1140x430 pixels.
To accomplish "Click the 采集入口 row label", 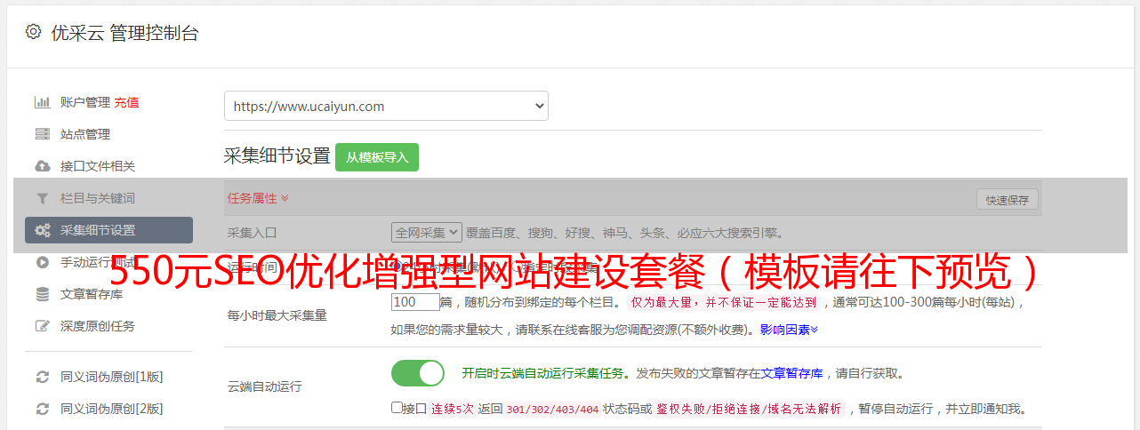I will point(253,233).
